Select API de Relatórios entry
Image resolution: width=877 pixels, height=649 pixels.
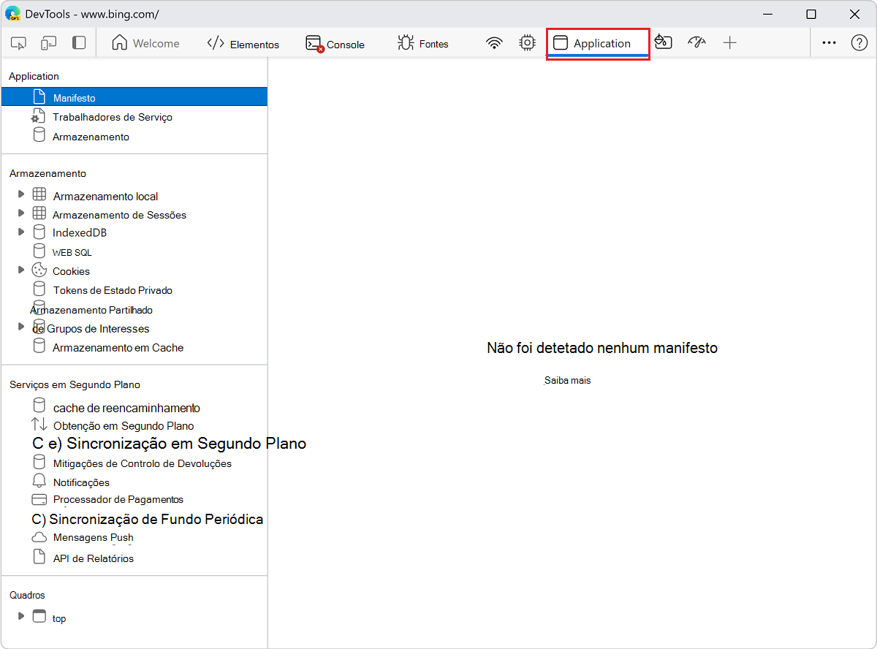click(94, 558)
